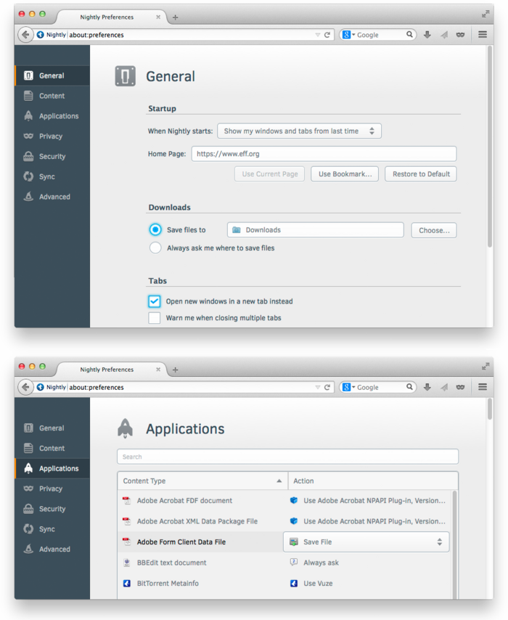Open search engine Google dropdown, bottom window
The width and height of the screenshot is (508, 620).
(x=348, y=387)
